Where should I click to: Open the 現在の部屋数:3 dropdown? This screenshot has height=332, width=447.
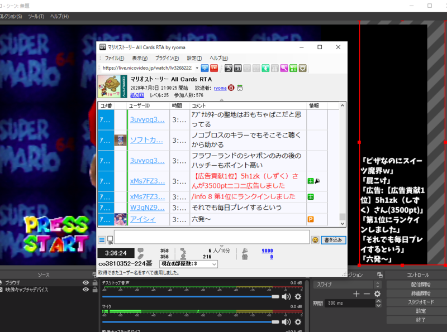[x=188, y=264]
